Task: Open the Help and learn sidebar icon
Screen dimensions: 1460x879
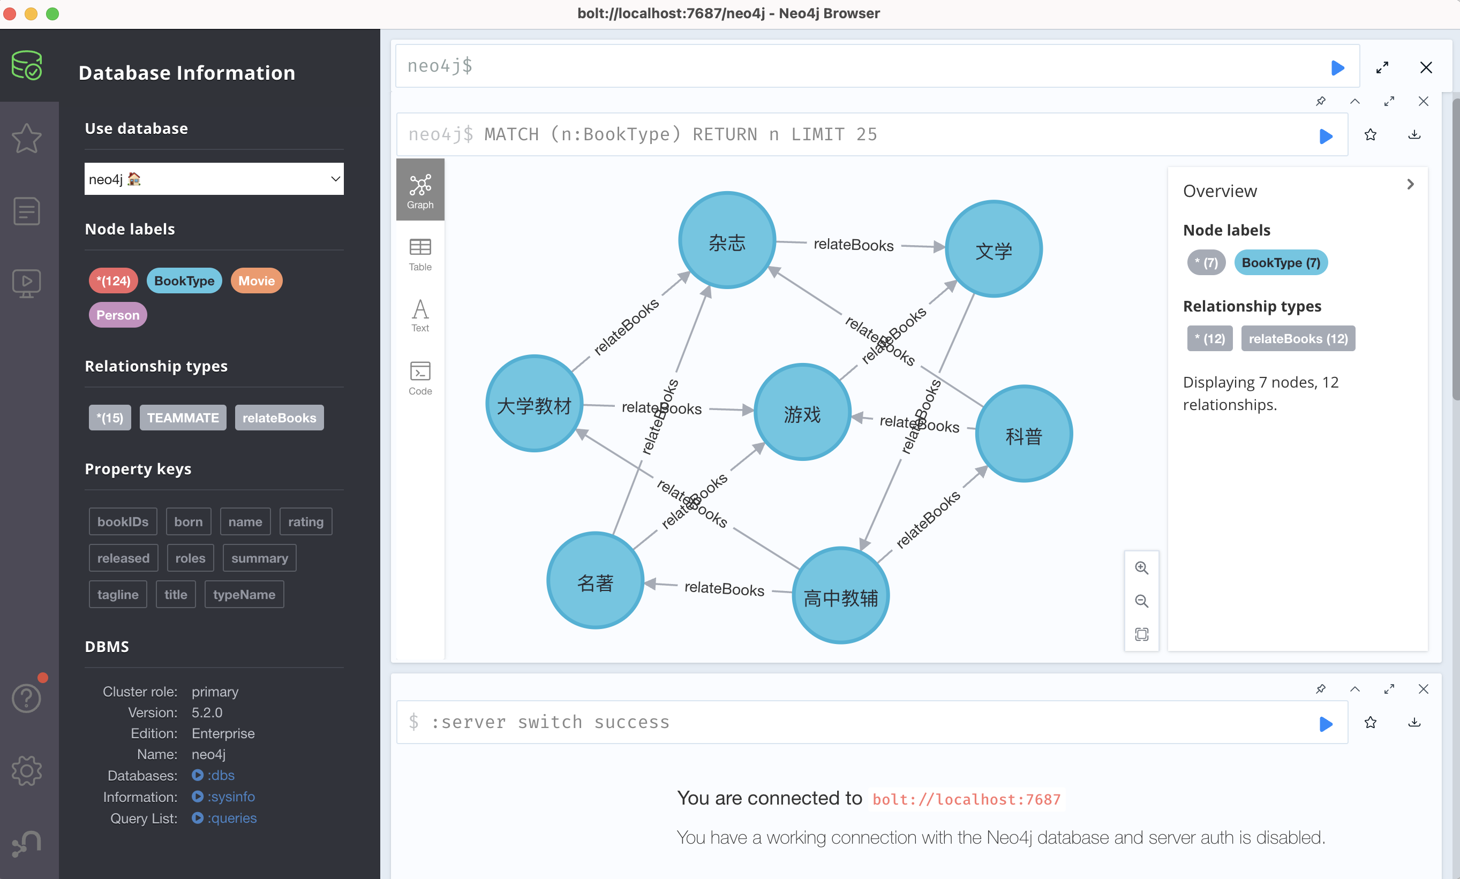Action: coord(27,698)
